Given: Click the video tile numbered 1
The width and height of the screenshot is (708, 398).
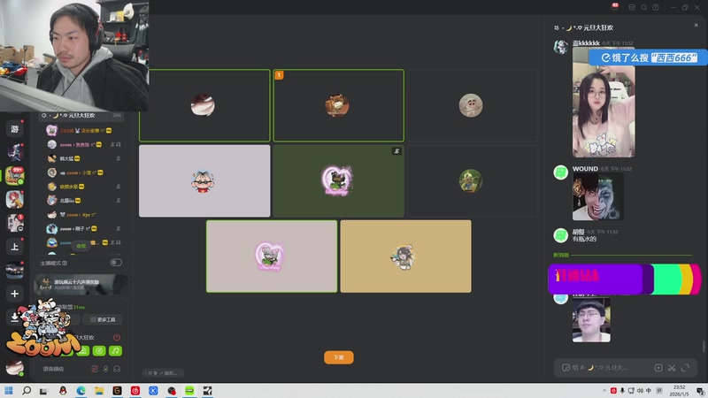Looking at the screenshot, I should [339, 105].
